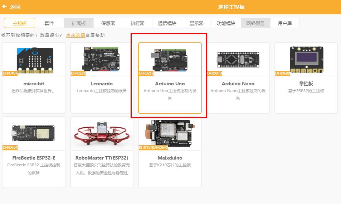Click the Arduino Uno主控板控制的设备 description
The height and width of the screenshot is (204, 341).
[x=170, y=94]
